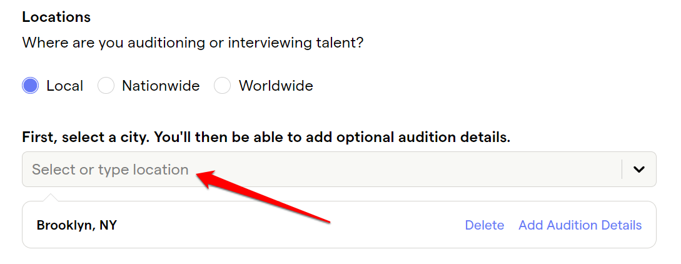Select the Local radio button
This screenshot has height=264, width=681.
click(31, 86)
